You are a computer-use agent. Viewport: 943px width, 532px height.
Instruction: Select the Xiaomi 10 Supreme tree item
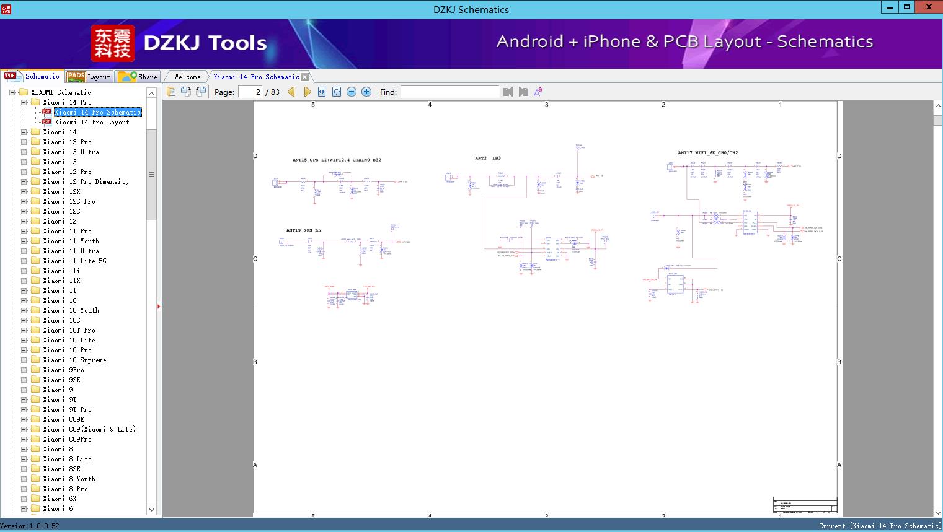pos(74,360)
